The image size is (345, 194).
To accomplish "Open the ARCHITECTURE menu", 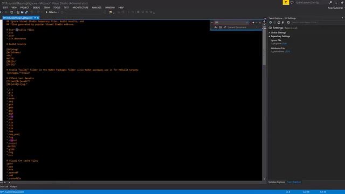I will click(x=80, y=8).
